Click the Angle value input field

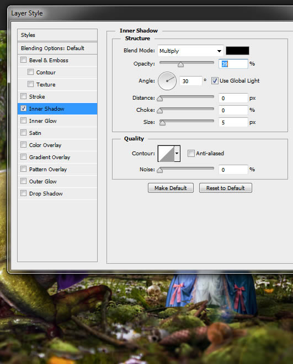pos(191,81)
